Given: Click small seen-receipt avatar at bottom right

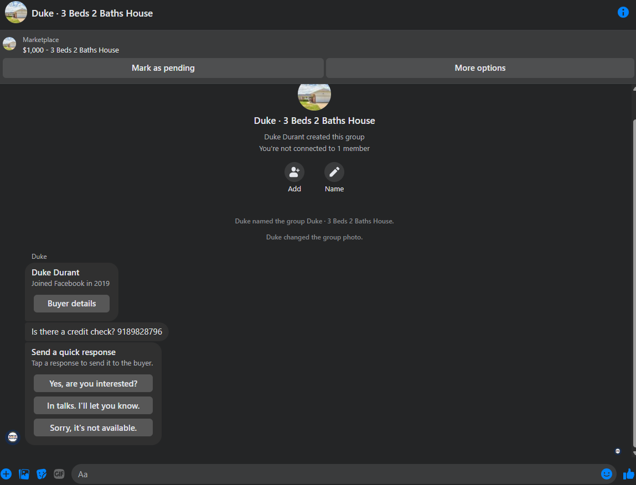Looking at the screenshot, I should pos(617,451).
